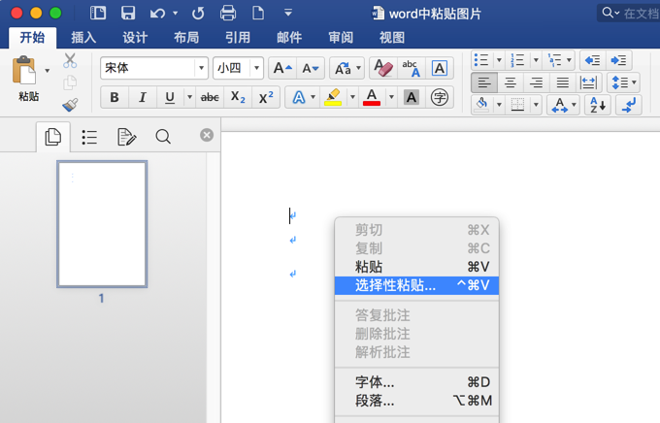This screenshot has height=423, width=660.
Task: Choose 段落... from context menu
Action: 416,401
